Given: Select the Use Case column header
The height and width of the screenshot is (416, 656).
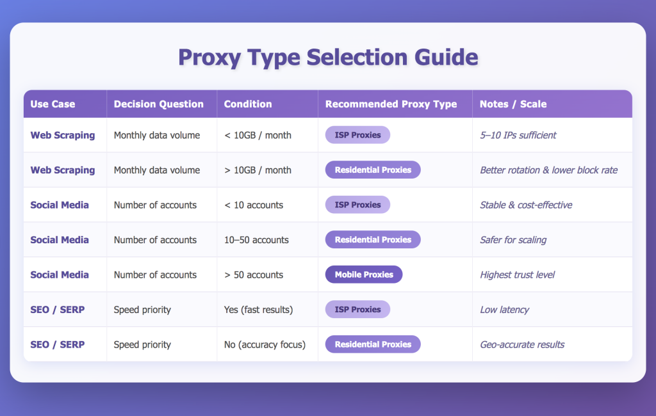Looking at the screenshot, I should click(53, 104).
